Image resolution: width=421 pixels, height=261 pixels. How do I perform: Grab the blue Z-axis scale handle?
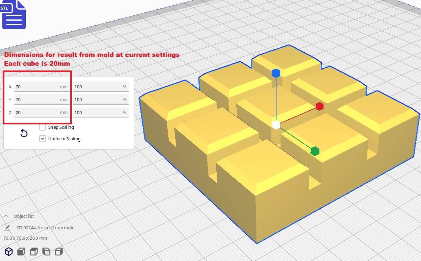tap(276, 73)
